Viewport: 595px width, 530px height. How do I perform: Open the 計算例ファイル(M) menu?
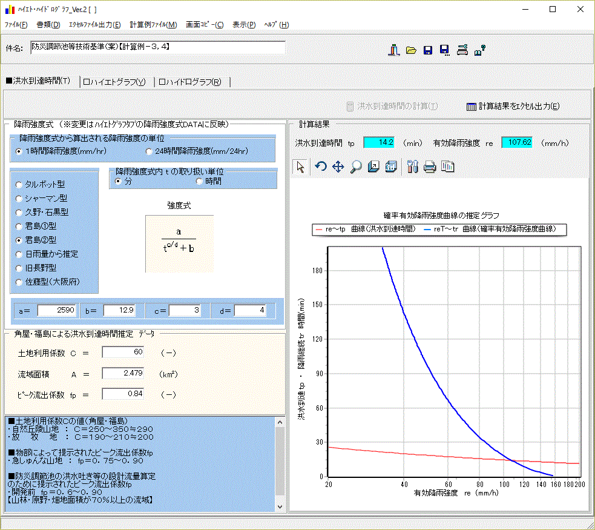153,25
